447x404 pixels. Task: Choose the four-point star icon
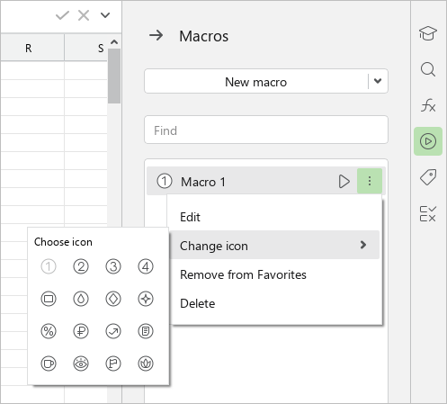point(146,299)
